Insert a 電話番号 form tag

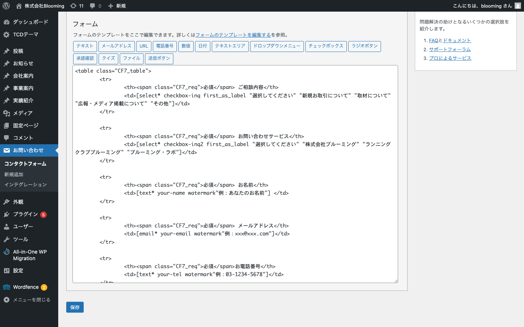pos(165,46)
